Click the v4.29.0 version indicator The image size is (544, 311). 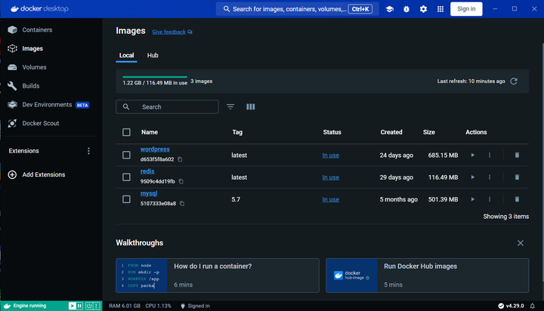(x=511, y=306)
